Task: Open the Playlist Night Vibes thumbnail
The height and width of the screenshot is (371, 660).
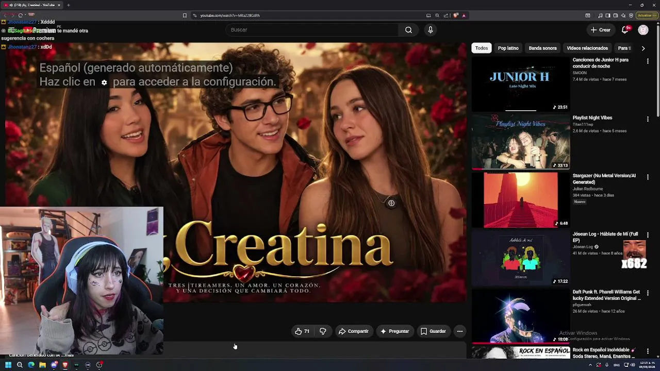Action: point(521,142)
